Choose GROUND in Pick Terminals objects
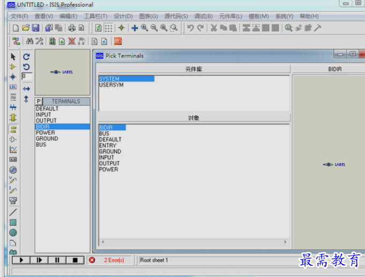The image size is (365, 277). pyautogui.click(x=110, y=152)
